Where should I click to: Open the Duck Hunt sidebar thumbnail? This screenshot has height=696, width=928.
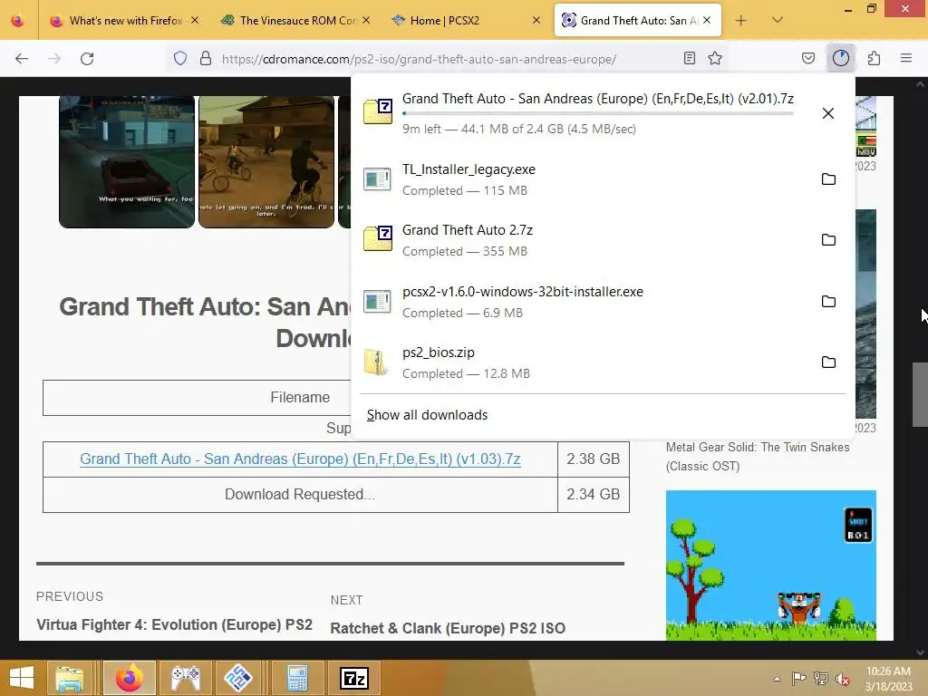click(770, 565)
